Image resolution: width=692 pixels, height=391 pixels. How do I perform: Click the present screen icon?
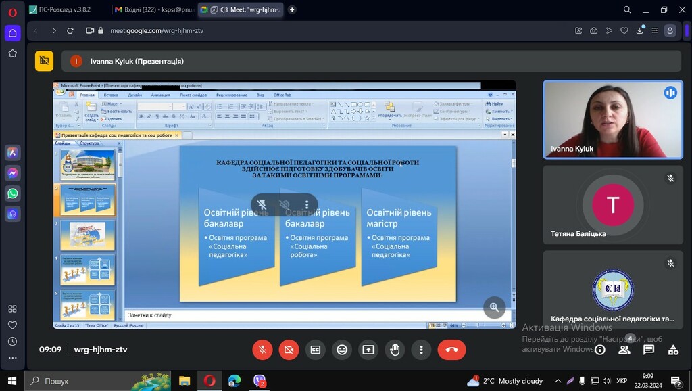pos(368,350)
